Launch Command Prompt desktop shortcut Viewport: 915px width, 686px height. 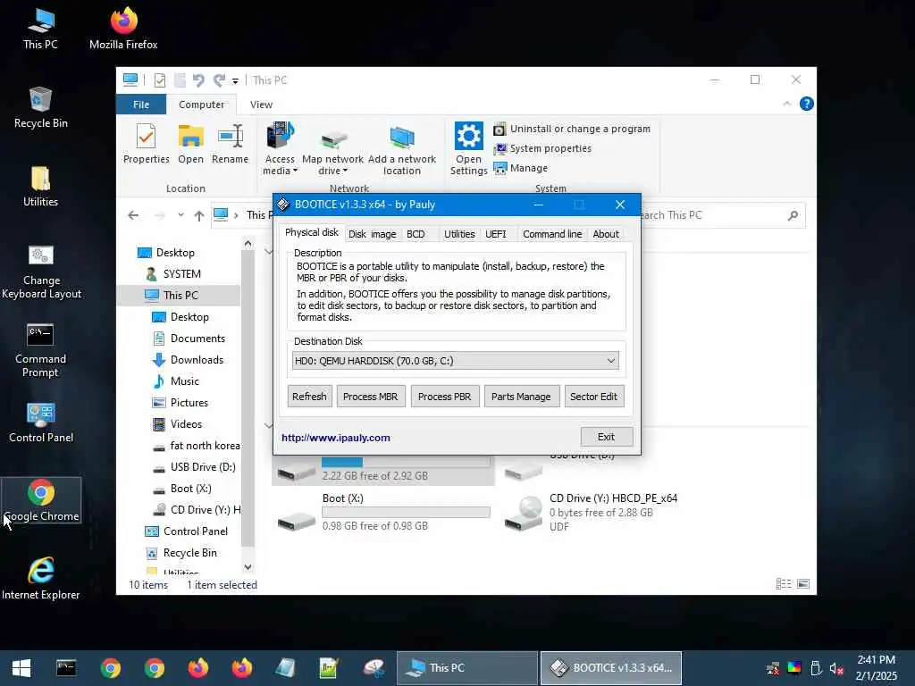[40, 350]
